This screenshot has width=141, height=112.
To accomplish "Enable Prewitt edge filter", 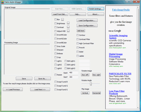I will (x=78, y=48).
